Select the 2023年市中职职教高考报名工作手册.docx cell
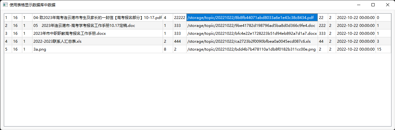Screen dimensions: 395x130 click(97, 34)
